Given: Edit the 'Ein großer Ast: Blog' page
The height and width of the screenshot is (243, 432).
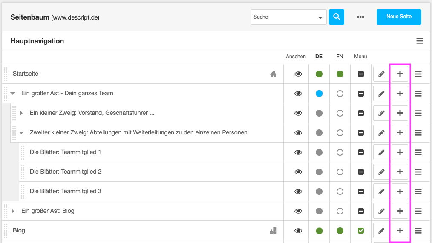Looking at the screenshot, I should click(381, 211).
